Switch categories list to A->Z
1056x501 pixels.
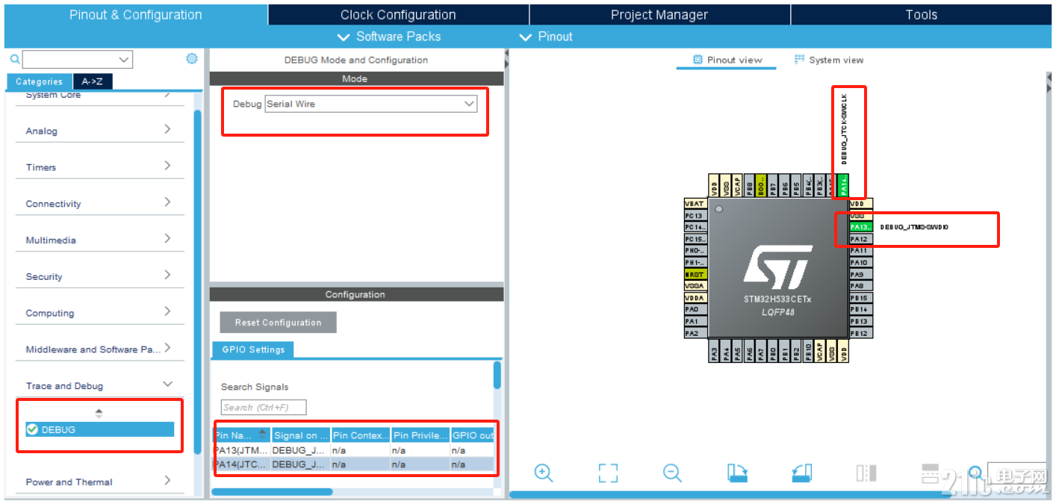(93, 81)
